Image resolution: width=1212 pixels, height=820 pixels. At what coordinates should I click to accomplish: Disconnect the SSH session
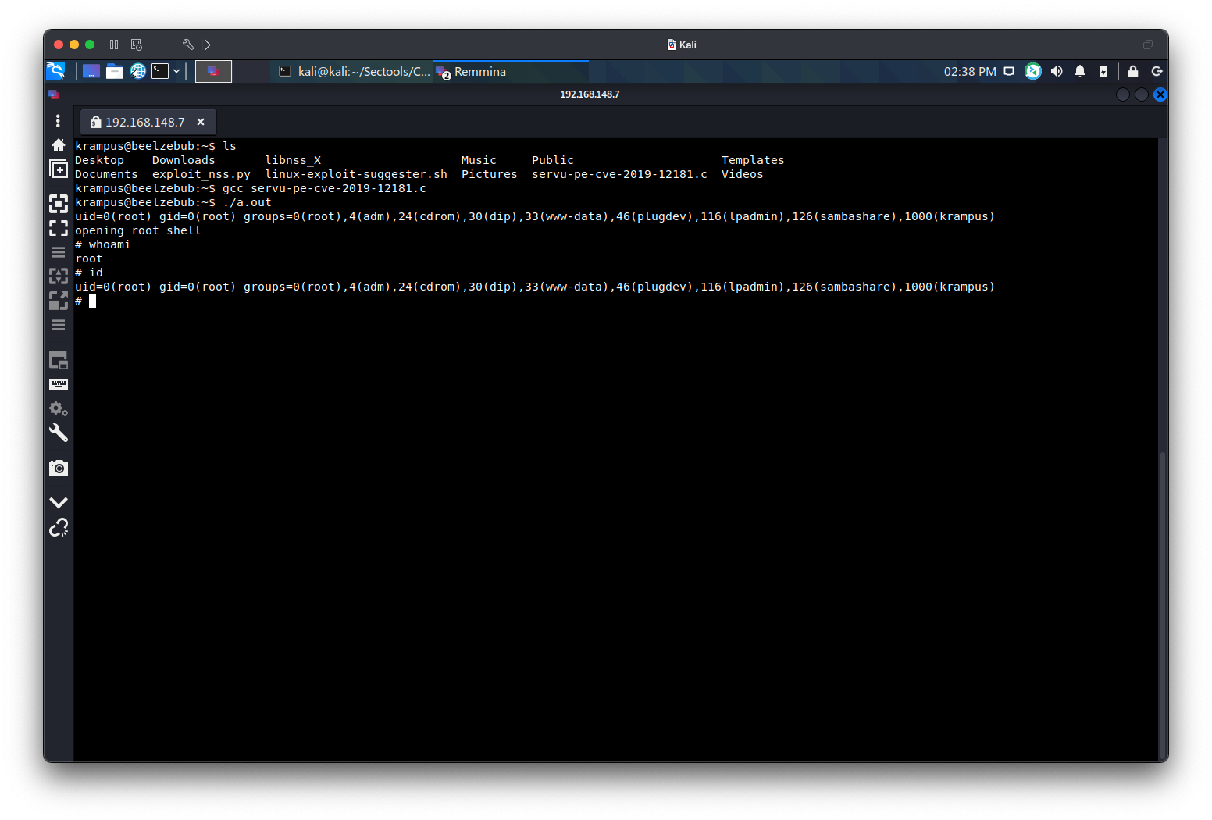pyautogui.click(x=59, y=528)
